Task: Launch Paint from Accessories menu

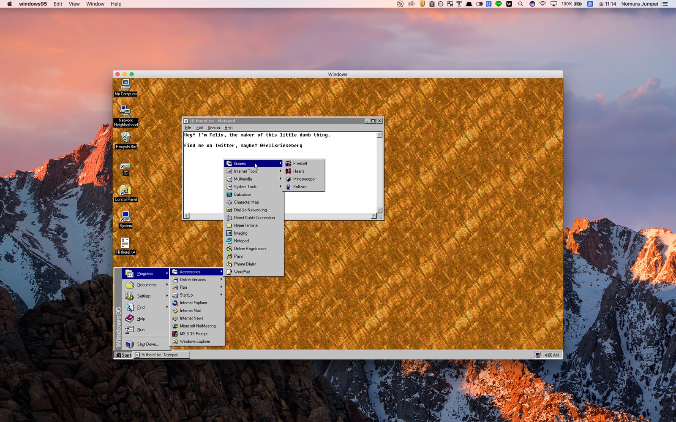Action: click(x=254, y=256)
